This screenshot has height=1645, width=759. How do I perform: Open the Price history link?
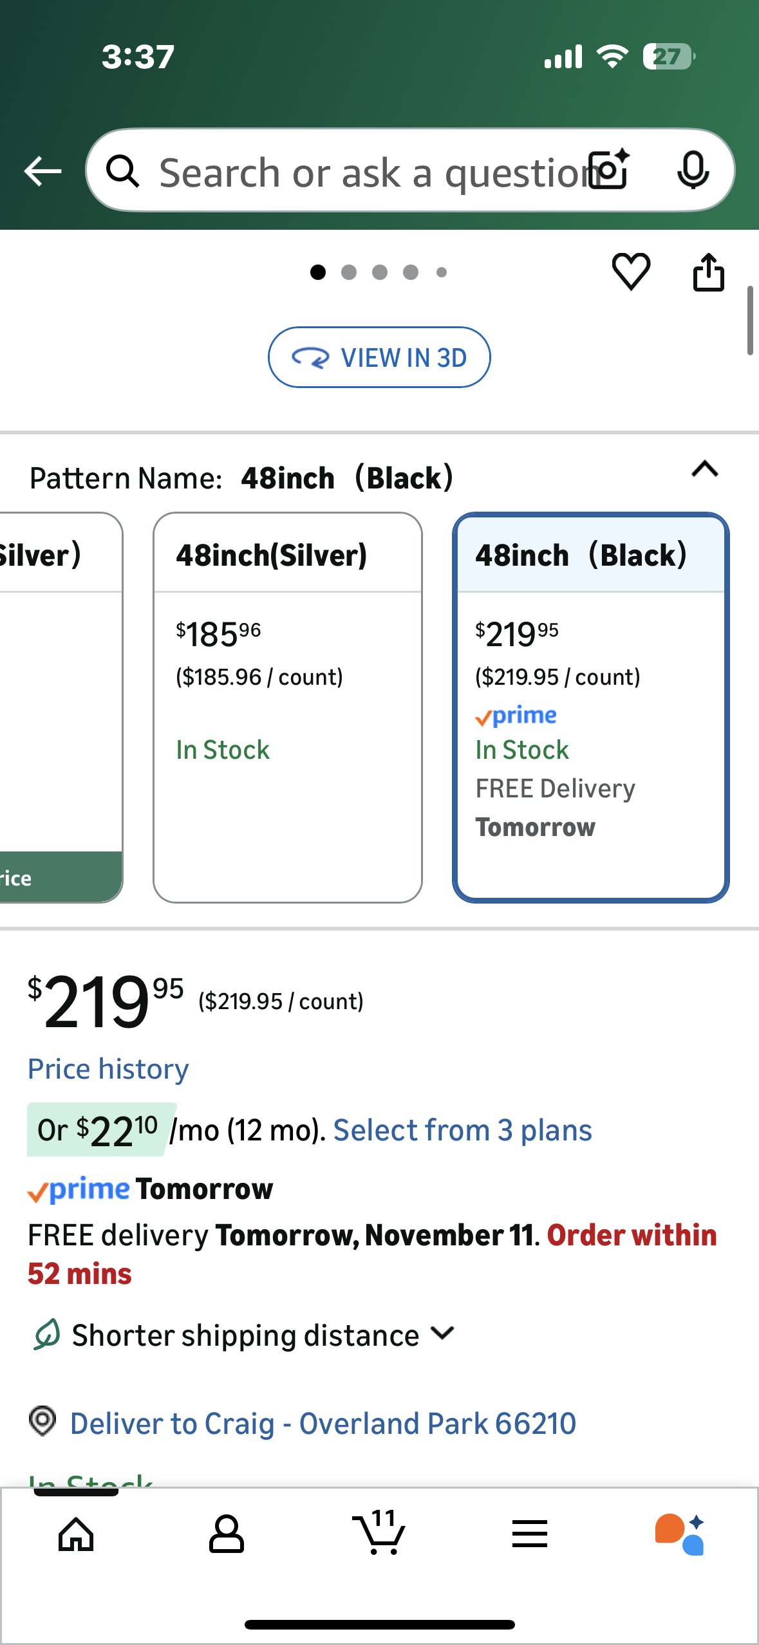click(108, 1069)
